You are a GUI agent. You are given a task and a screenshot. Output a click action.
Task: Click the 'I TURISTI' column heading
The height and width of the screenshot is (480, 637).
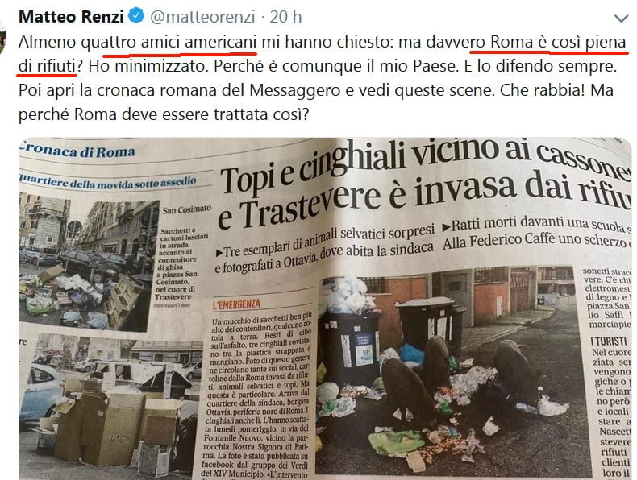(x=608, y=341)
